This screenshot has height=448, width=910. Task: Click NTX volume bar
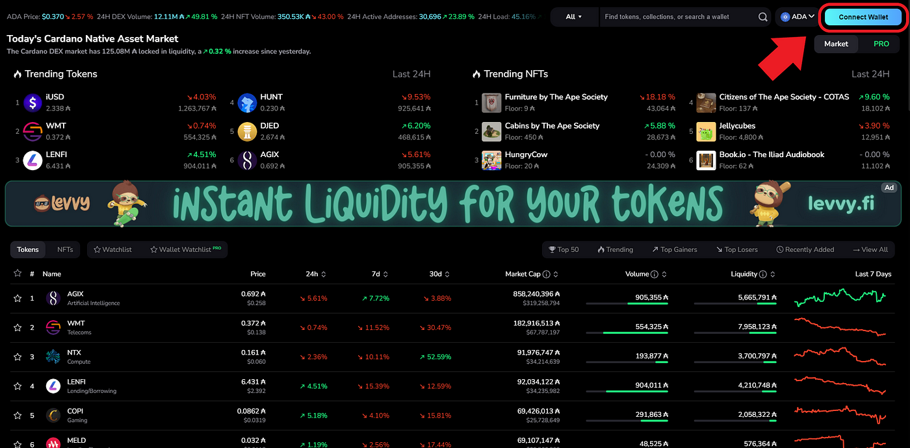pyautogui.click(x=627, y=362)
